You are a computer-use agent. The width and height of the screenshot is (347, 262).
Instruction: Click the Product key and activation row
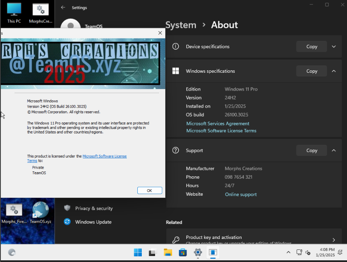point(254,237)
